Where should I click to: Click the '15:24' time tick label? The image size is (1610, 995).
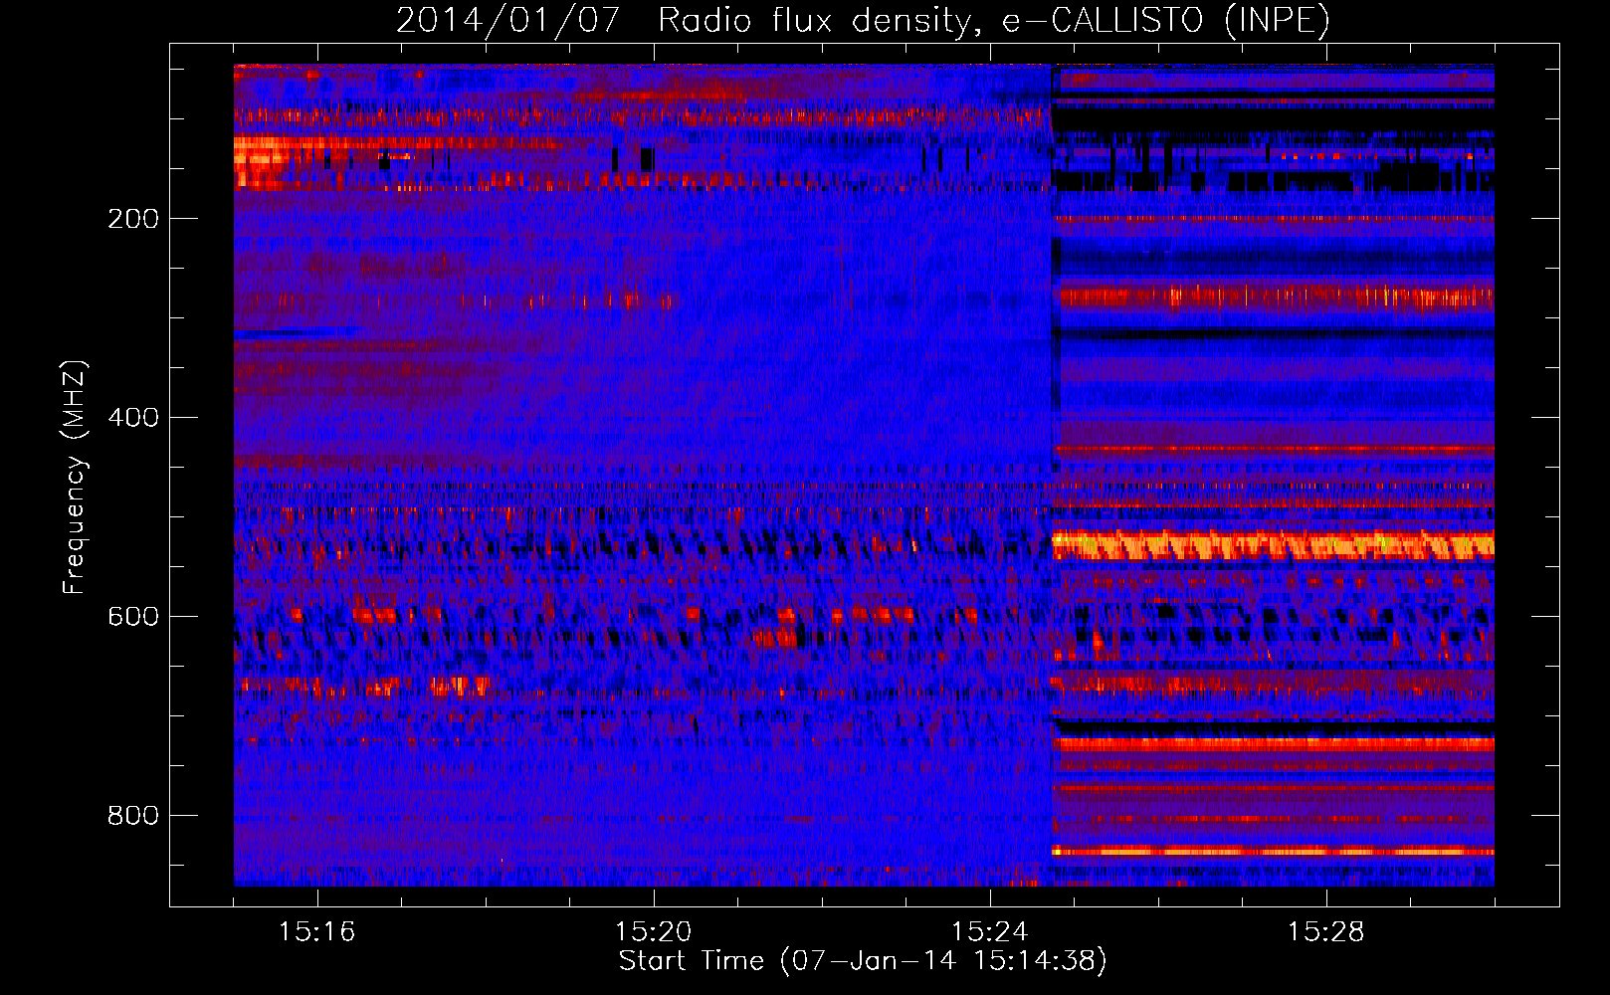(990, 931)
